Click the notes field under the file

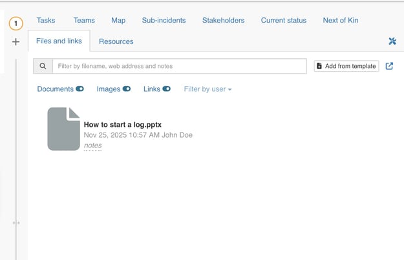(92, 146)
